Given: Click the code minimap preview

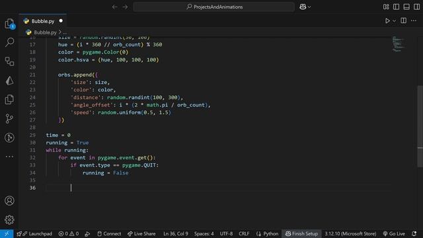Looking at the screenshot, I should [x=398, y=44].
